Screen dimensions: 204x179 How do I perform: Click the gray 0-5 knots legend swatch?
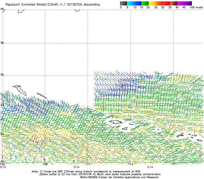point(124,3)
